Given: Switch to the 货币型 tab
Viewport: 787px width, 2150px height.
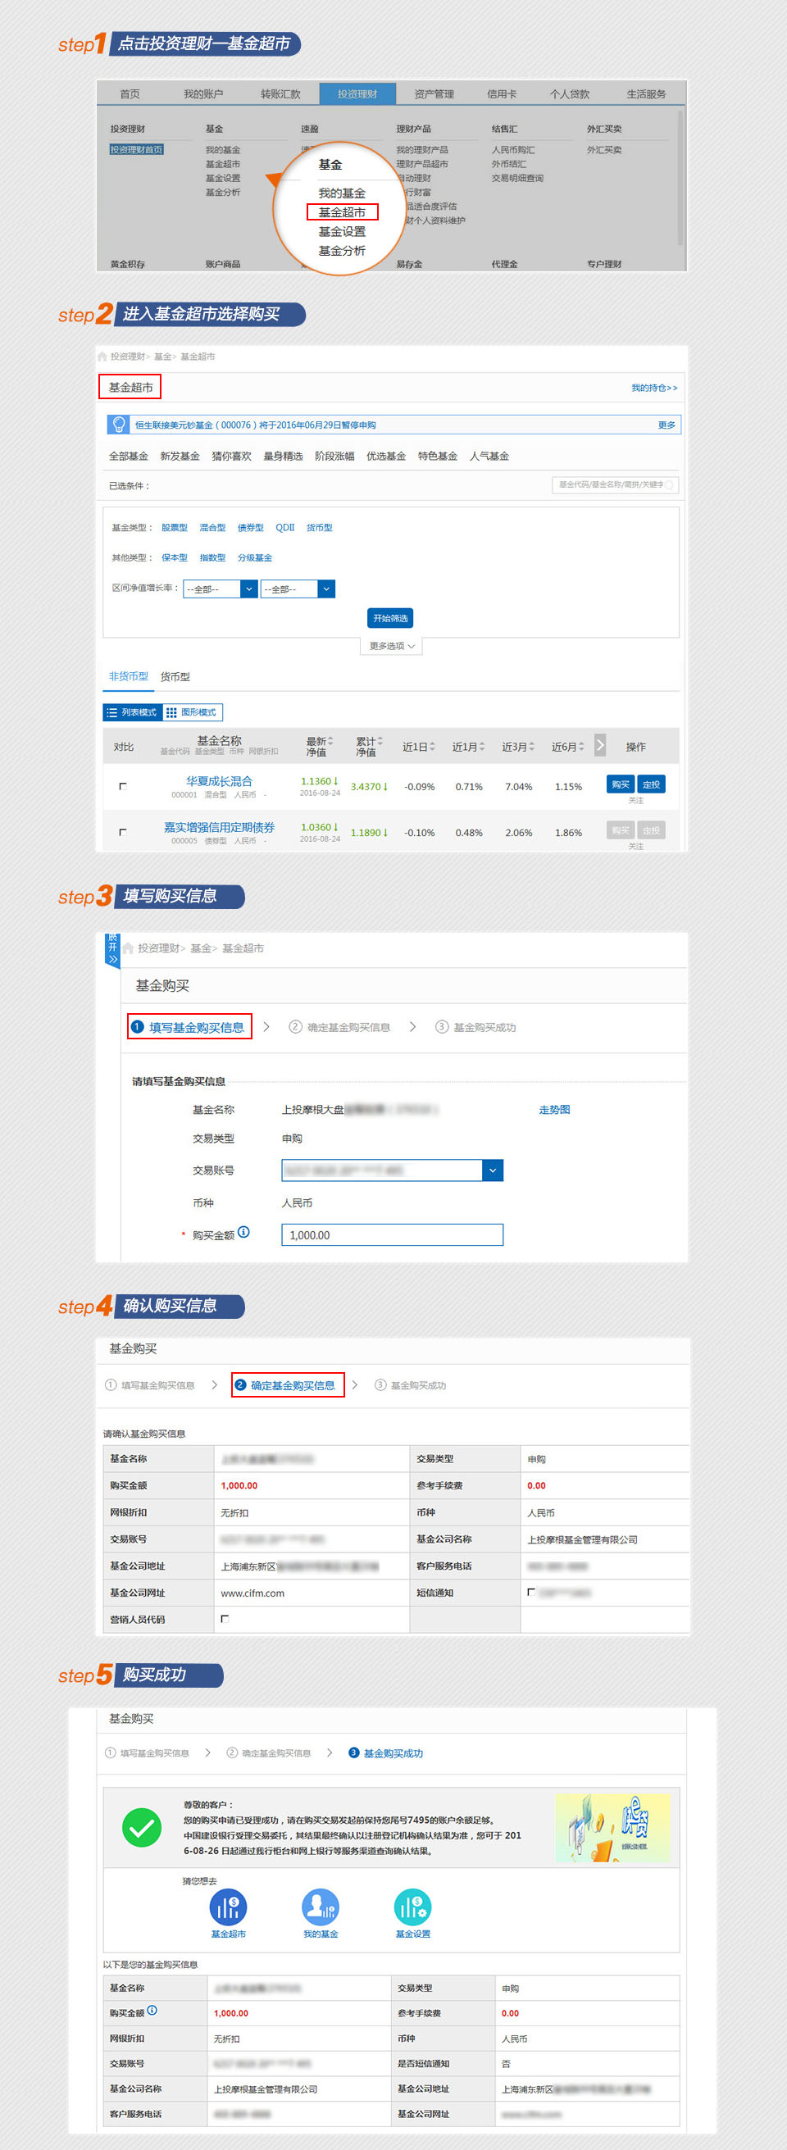Looking at the screenshot, I should pos(175,676).
